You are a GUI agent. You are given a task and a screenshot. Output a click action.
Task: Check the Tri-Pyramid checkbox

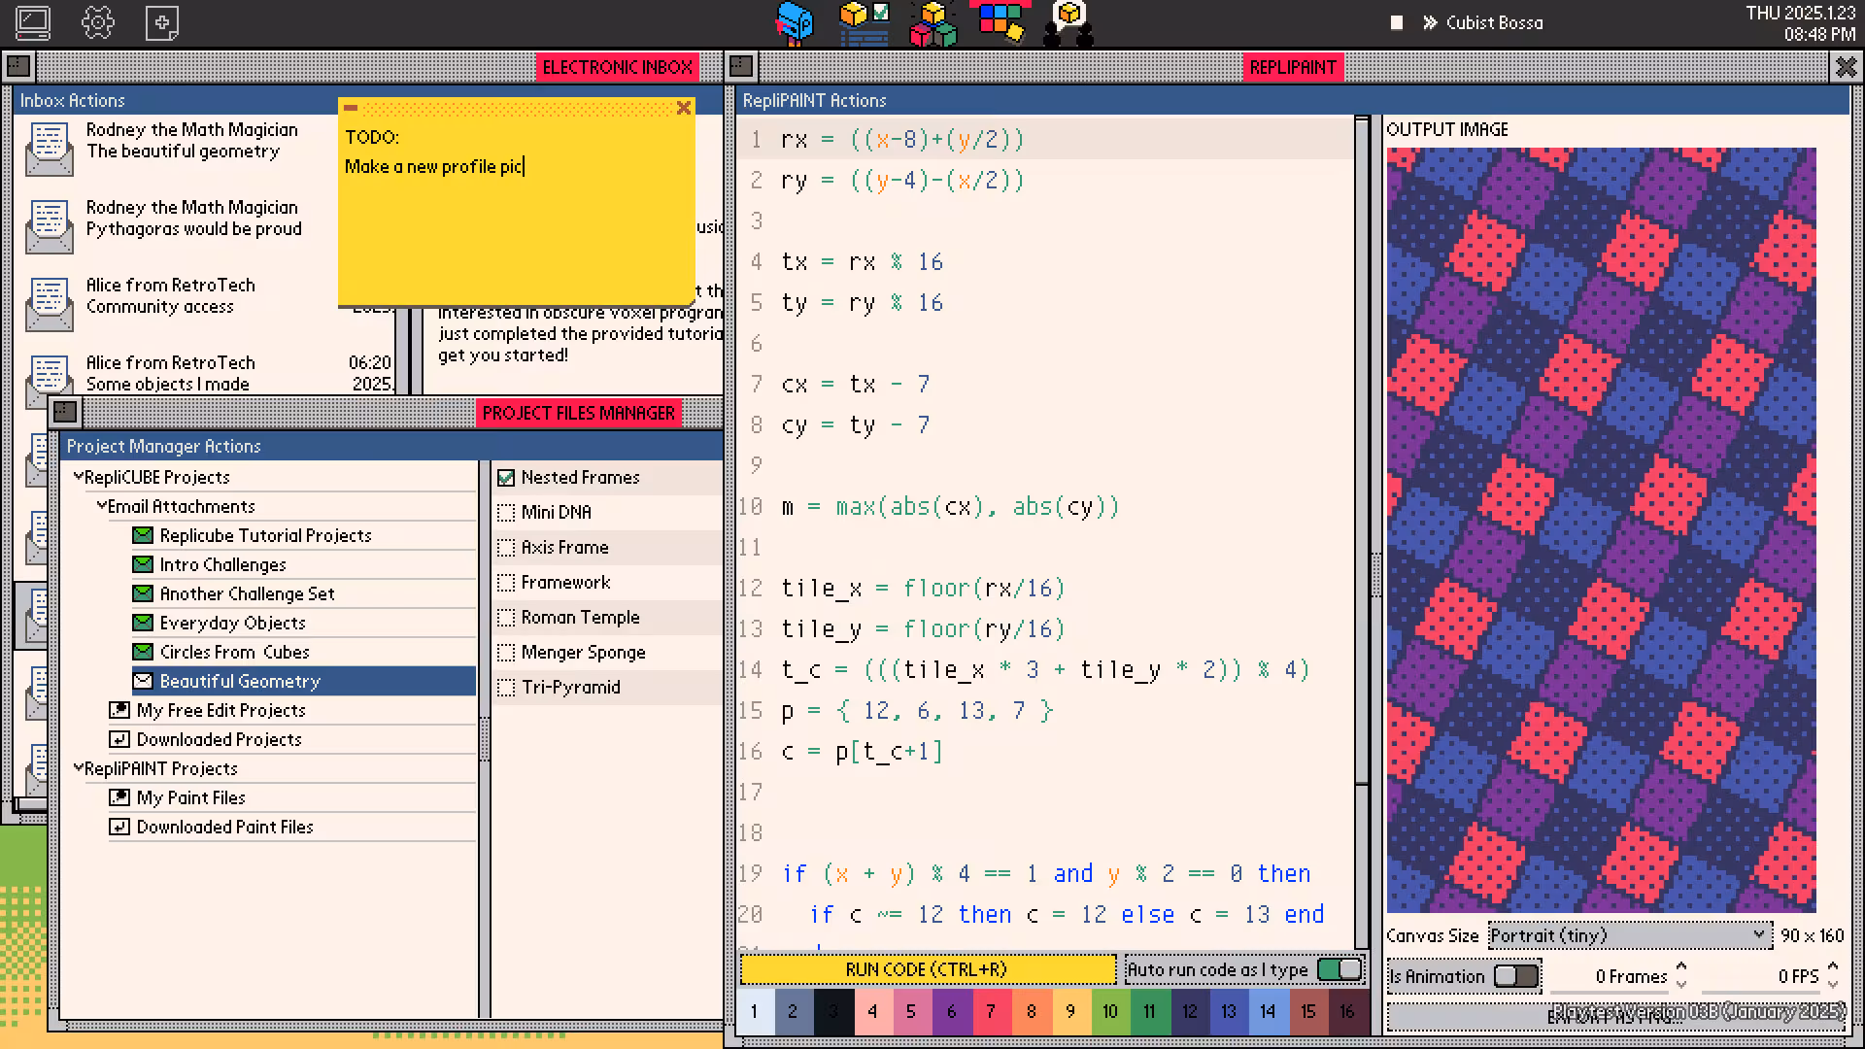506,688
